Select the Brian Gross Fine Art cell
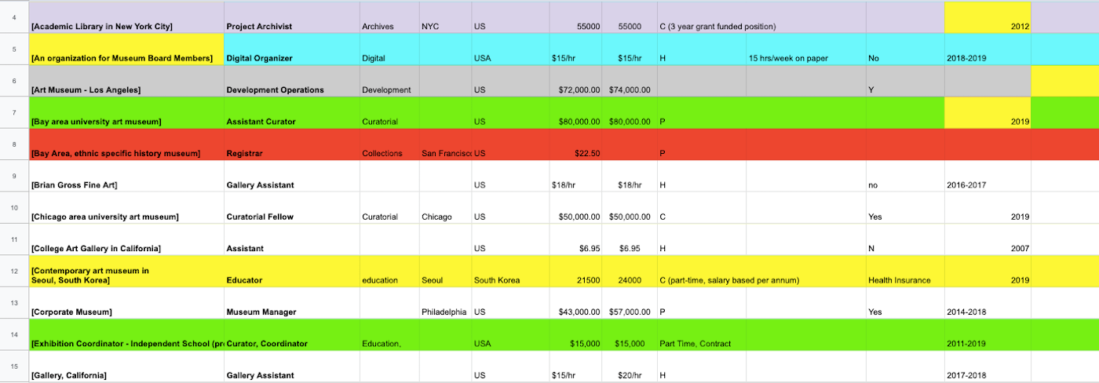This screenshot has height=383, width=1099. tap(126, 184)
